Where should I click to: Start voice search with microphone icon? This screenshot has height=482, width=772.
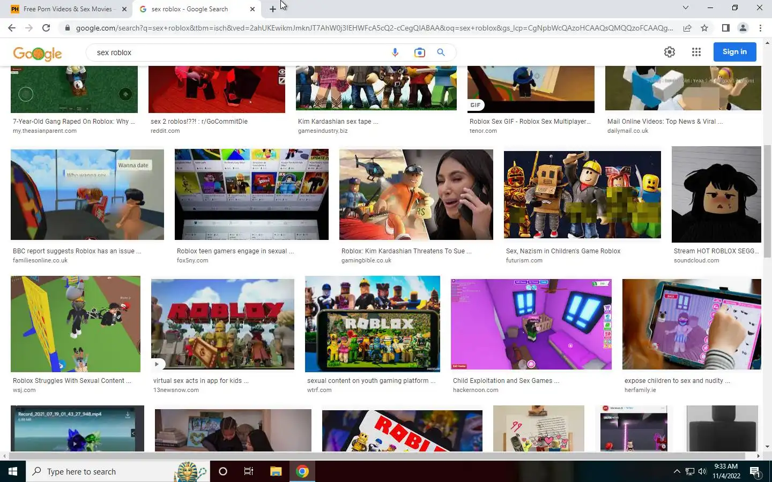[395, 52]
